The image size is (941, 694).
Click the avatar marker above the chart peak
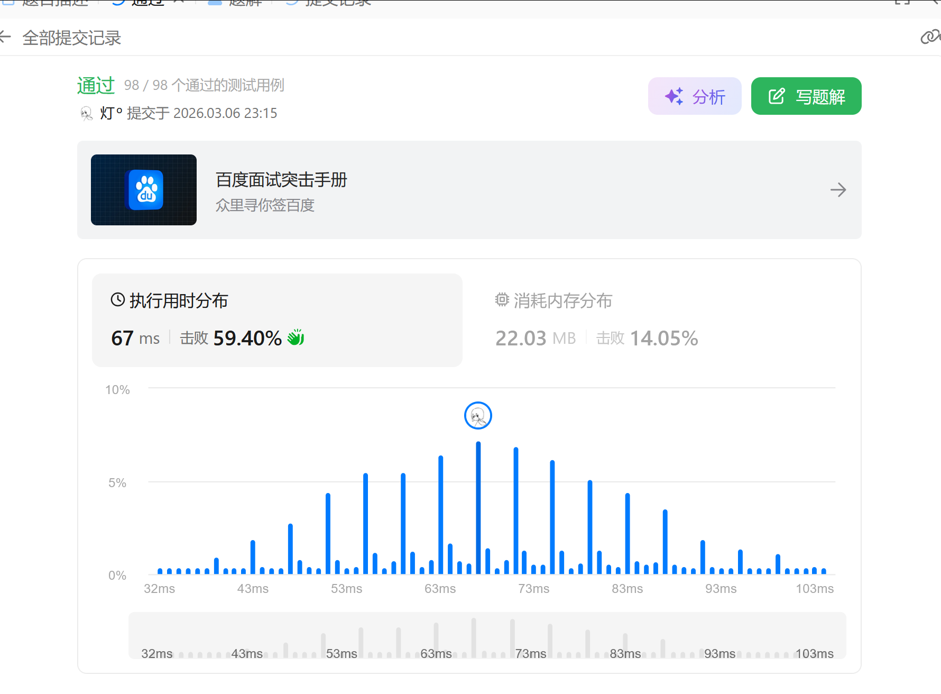click(478, 416)
